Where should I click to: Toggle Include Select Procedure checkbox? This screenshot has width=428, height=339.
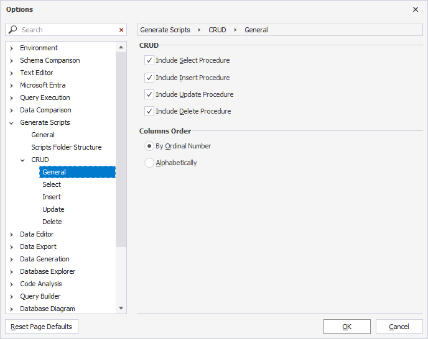[149, 60]
